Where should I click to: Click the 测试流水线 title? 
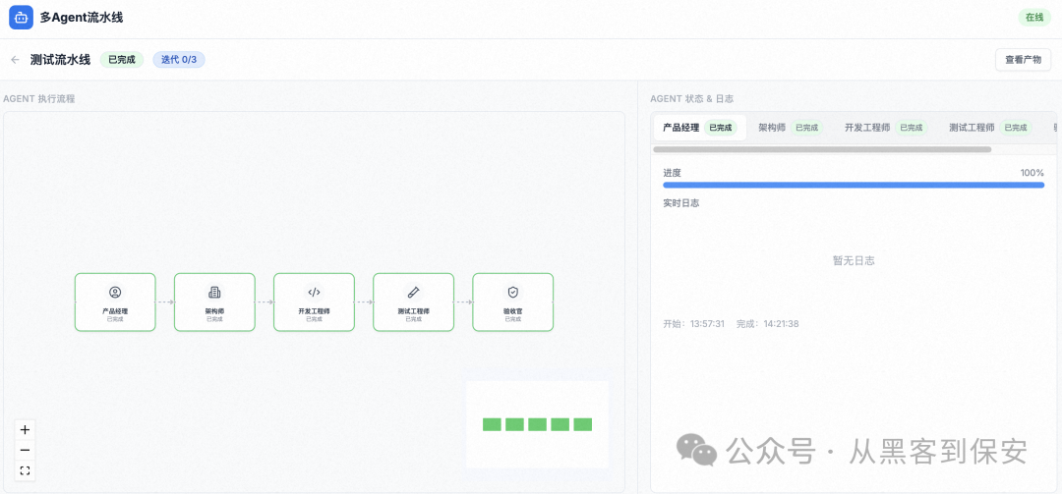tap(60, 60)
